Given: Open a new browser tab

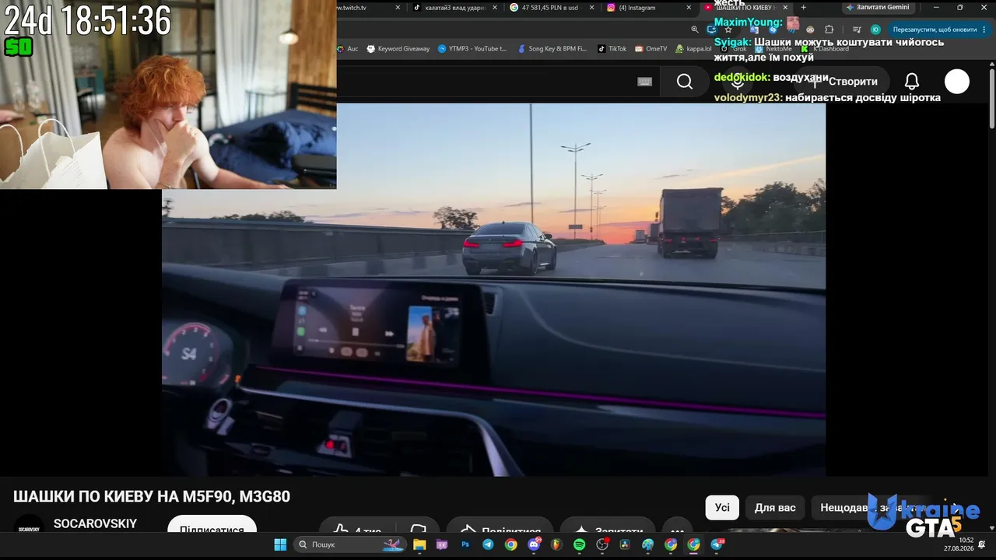Looking at the screenshot, I should coord(804,8).
